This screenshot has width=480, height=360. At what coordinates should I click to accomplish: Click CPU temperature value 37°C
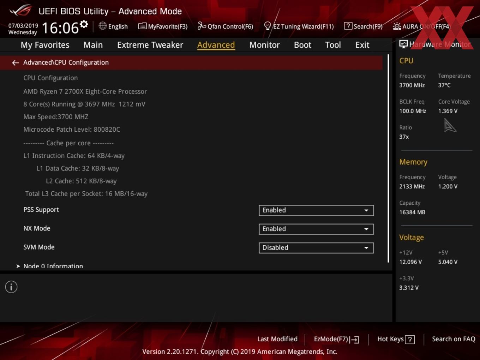444,85
